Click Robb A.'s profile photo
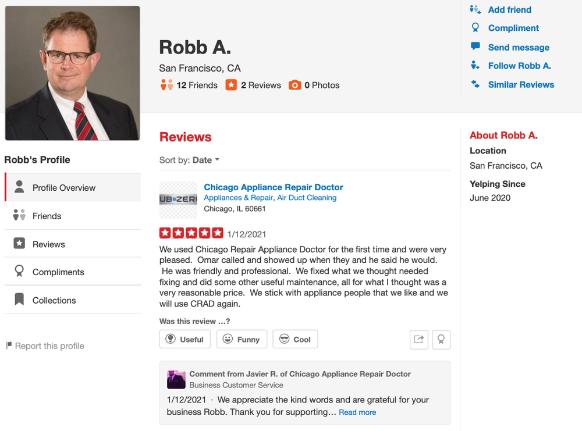The image size is (582, 431). [x=72, y=73]
